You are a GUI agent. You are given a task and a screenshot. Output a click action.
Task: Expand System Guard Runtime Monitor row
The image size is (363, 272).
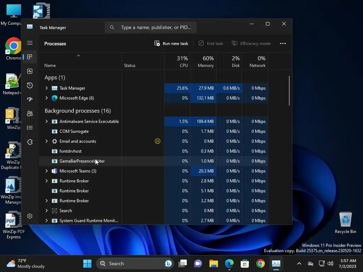tap(46, 221)
